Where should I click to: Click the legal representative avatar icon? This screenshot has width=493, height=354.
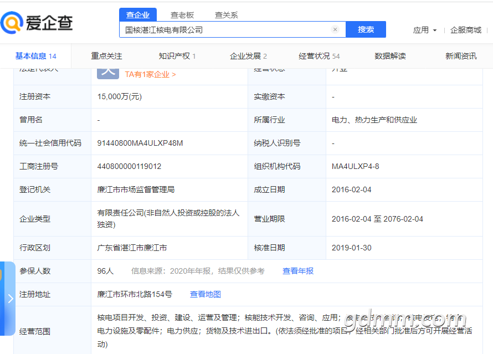[108, 73]
